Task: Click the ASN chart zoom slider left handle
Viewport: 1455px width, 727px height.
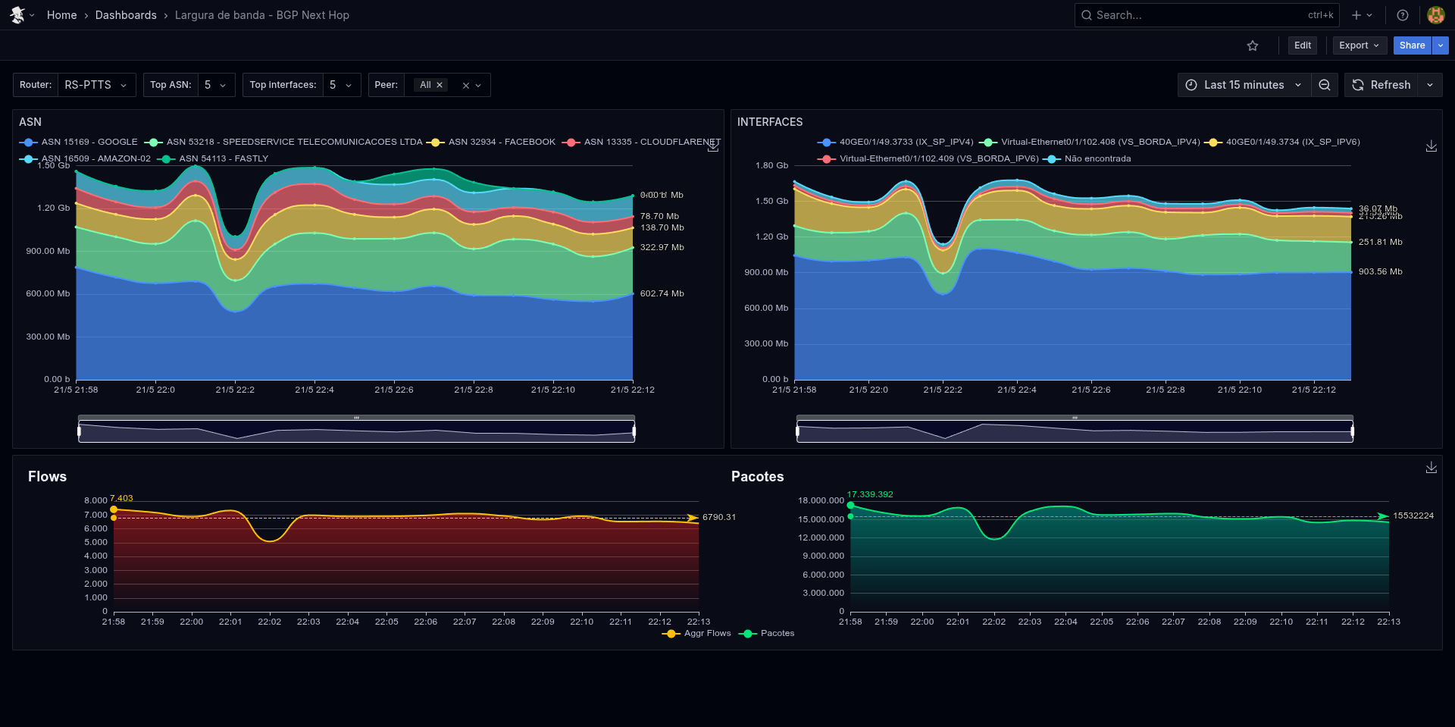Action: [79, 431]
